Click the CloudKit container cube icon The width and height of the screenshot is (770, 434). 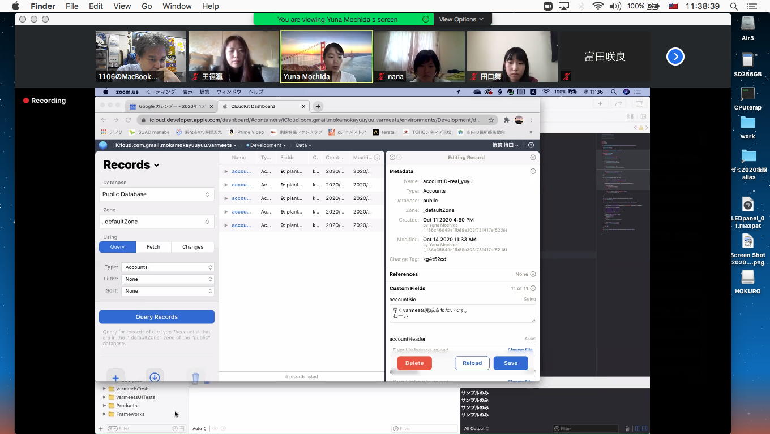tap(103, 145)
